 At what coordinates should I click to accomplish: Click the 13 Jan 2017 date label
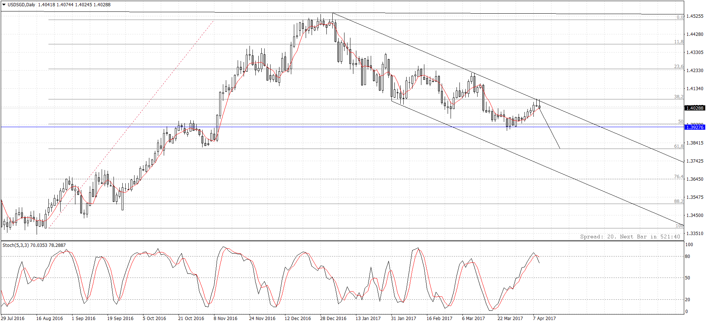[368, 319]
